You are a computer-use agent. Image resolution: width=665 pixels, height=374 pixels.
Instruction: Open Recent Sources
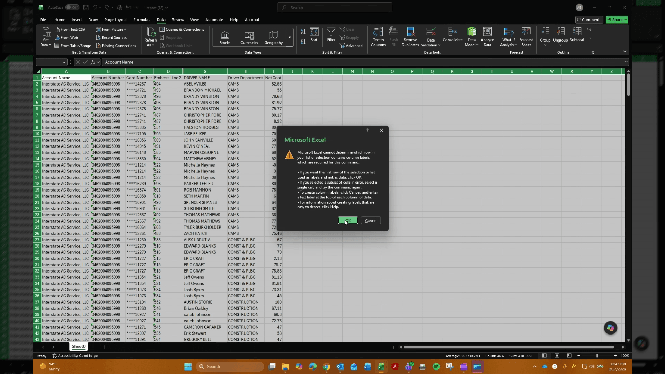point(111,37)
